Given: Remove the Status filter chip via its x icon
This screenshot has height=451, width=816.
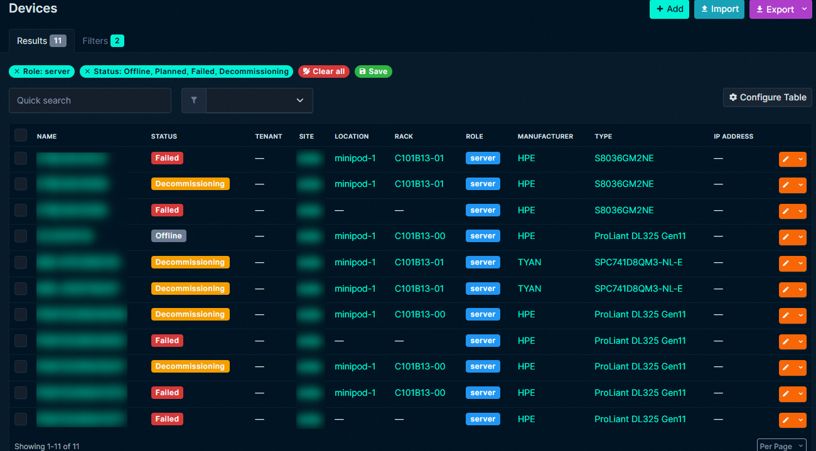Looking at the screenshot, I should click(x=87, y=72).
